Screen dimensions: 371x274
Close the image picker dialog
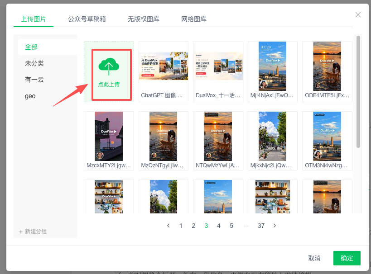pyautogui.click(x=358, y=14)
